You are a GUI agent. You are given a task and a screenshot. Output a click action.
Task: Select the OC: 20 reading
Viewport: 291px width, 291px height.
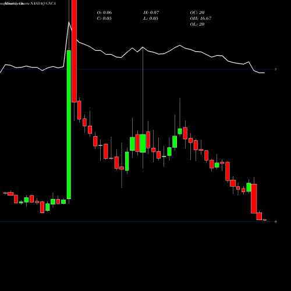pyautogui.click(x=197, y=13)
